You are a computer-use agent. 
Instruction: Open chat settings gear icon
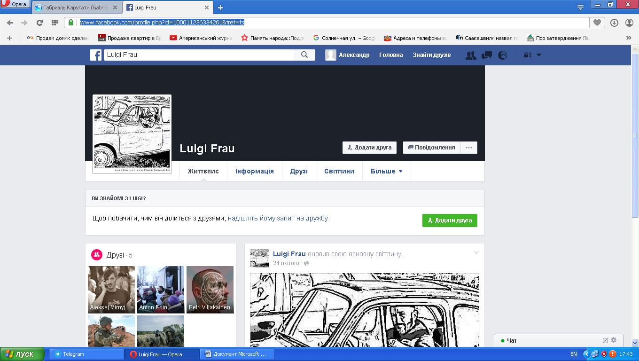pyautogui.click(x=614, y=340)
